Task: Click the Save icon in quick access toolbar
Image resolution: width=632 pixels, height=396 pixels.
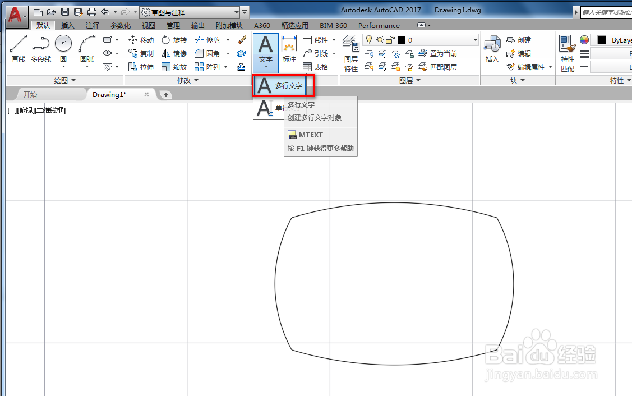Action: pos(65,12)
